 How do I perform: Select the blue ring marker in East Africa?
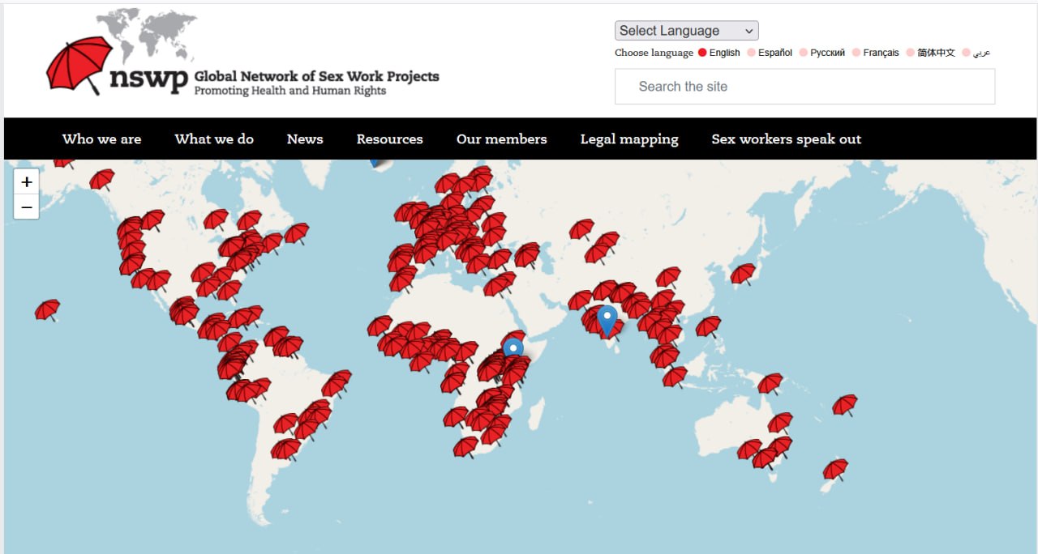[513, 349]
